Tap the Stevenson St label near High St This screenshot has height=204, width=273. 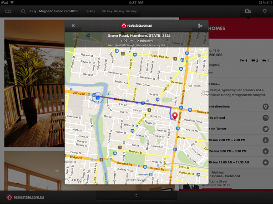tap(178, 83)
